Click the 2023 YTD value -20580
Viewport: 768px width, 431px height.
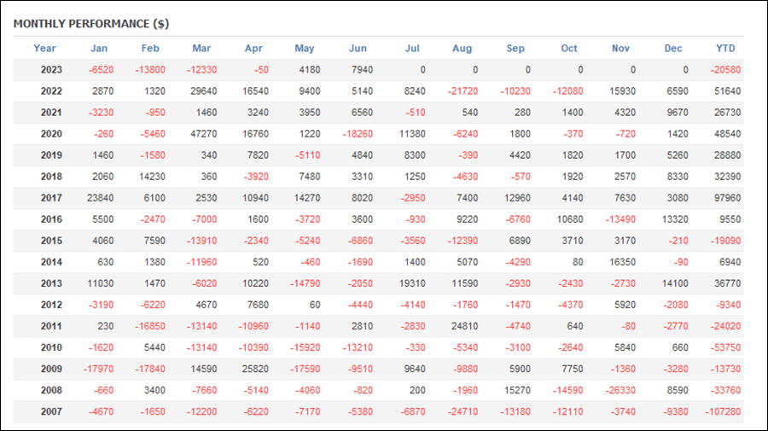tap(726, 69)
